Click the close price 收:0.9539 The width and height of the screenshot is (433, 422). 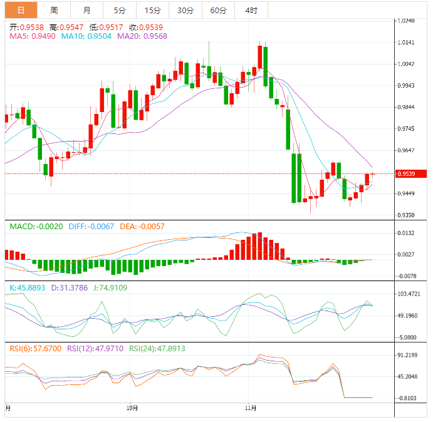(146, 28)
